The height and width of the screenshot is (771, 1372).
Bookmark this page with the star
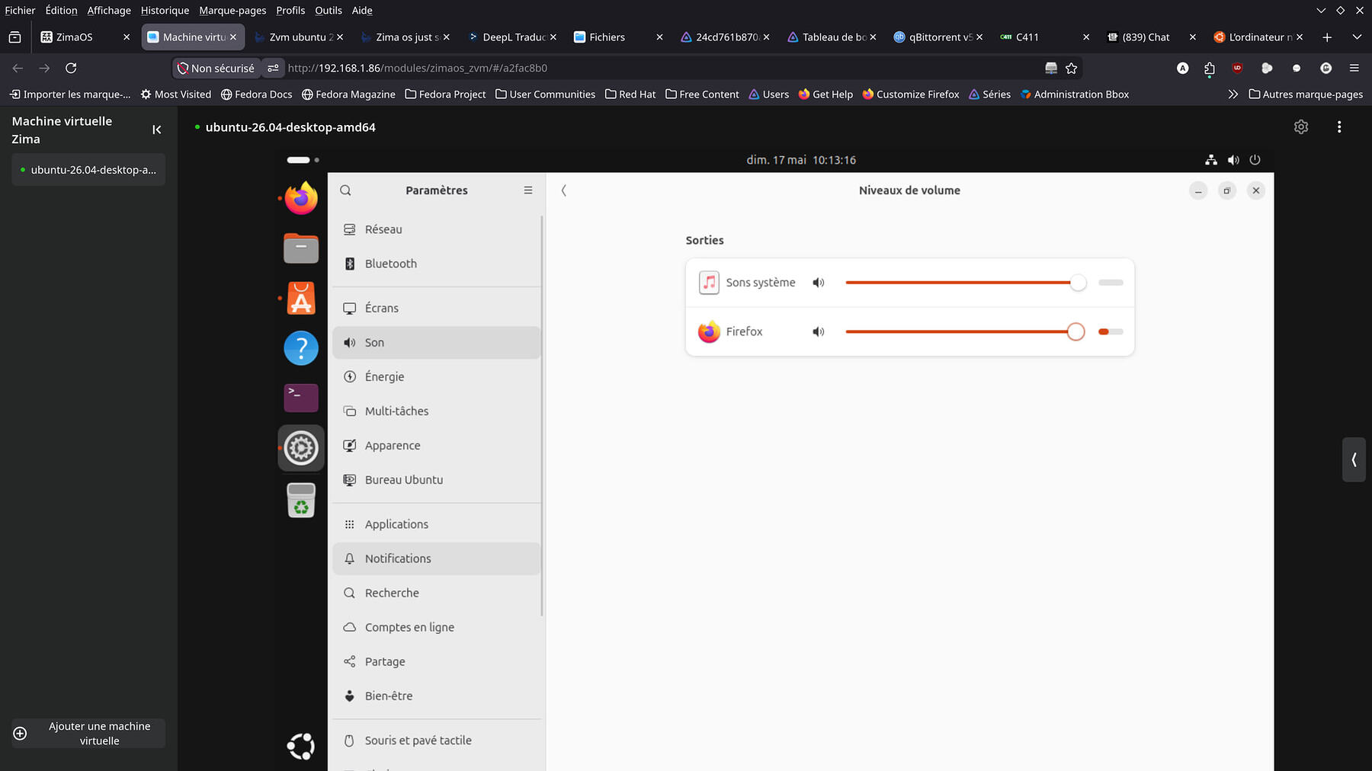(1071, 68)
